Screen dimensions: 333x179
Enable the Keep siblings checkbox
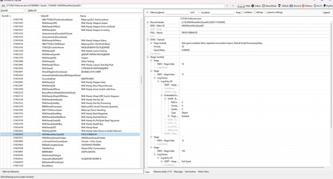tap(254, 12)
